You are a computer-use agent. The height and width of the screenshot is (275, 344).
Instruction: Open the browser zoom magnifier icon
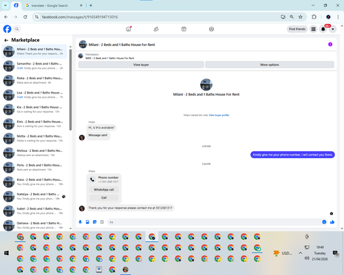pyautogui.click(x=292, y=17)
